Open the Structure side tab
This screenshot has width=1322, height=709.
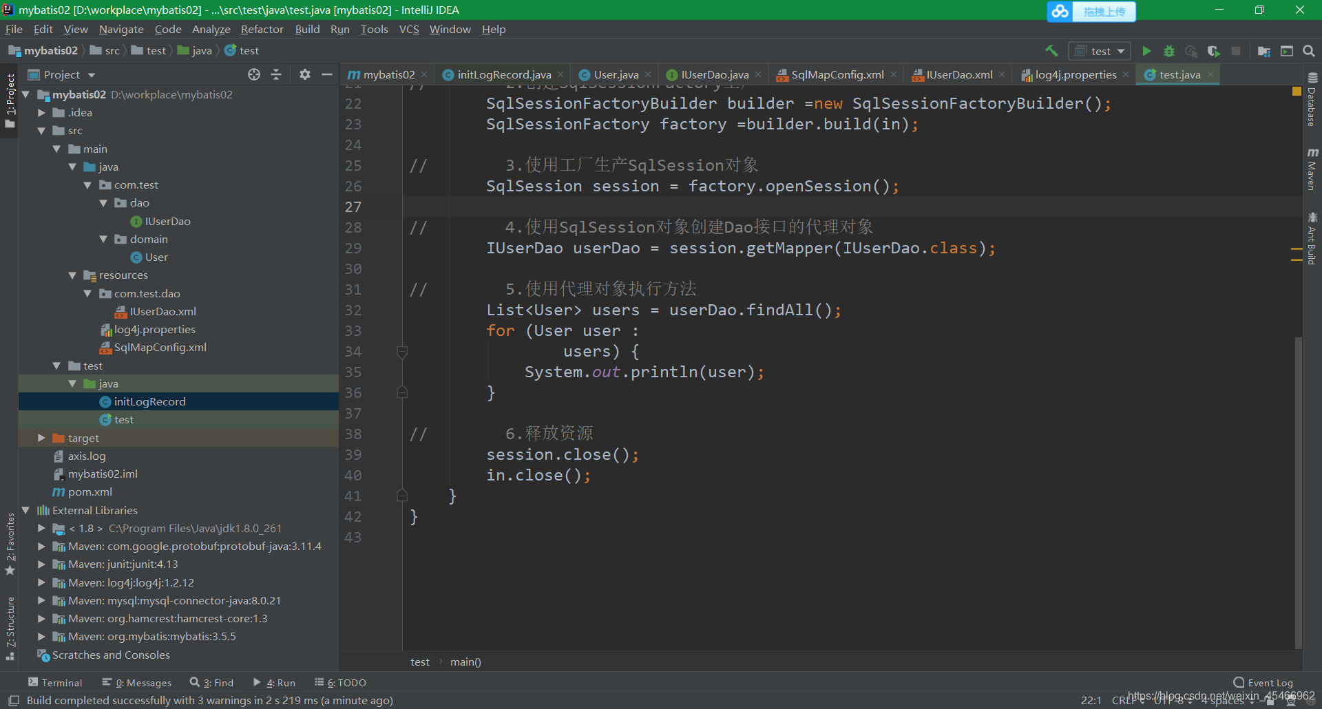click(10, 628)
